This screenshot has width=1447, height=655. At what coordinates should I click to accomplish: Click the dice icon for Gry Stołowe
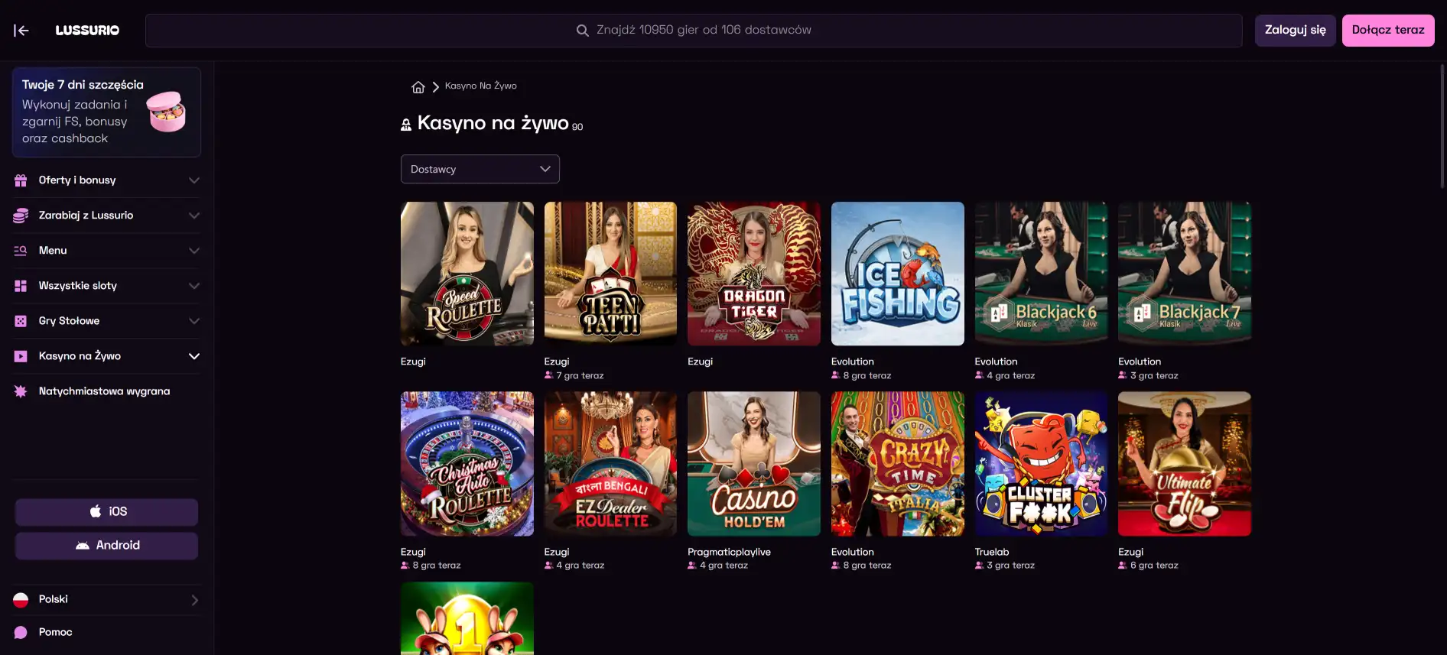click(21, 321)
